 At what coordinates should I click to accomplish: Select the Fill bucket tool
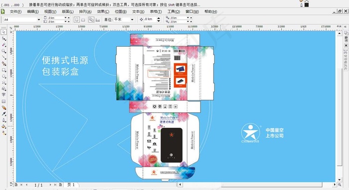(x=3, y=126)
